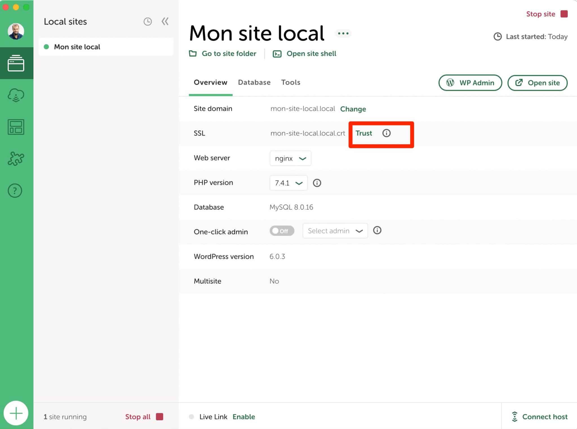Sort sites using the clock icon
577x429 pixels.
pyautogui.click(x=148, y=22)
